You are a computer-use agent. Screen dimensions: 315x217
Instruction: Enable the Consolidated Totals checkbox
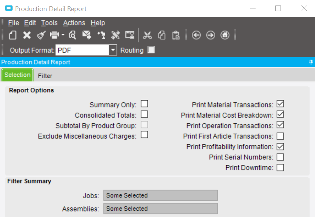pos(144,115)
